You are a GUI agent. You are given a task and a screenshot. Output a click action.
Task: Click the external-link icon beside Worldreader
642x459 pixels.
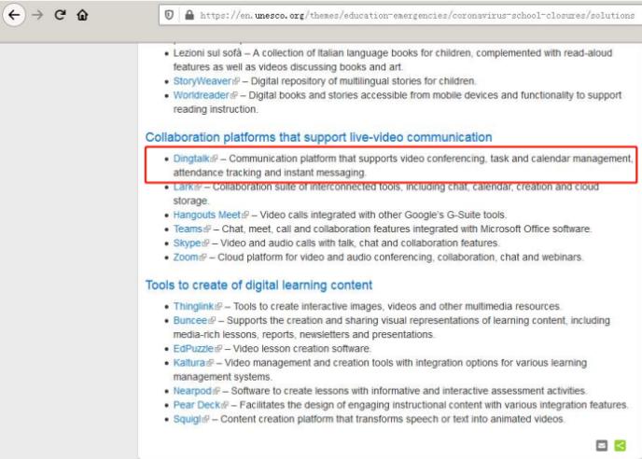coord(233,96)
